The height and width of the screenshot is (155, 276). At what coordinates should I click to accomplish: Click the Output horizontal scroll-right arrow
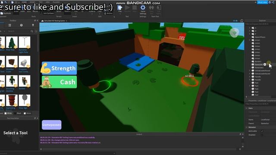(240, 149)
